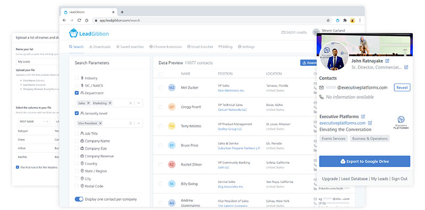Image resolution: width=425 pixels, height=210 pixels.
Task: Open the Saved searches tab
Action: coord(130,47)
